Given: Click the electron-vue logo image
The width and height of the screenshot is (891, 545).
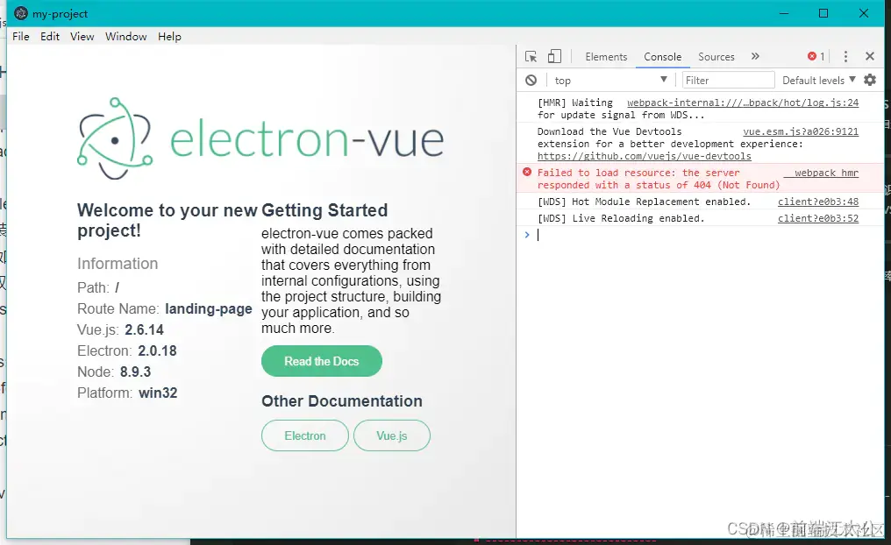Looking at the screenshot, I should (260, 139).
